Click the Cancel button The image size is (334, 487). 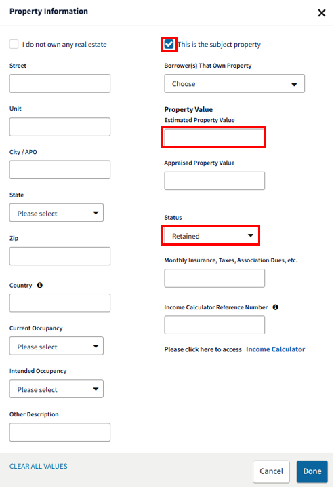click(x=271, y=471)
